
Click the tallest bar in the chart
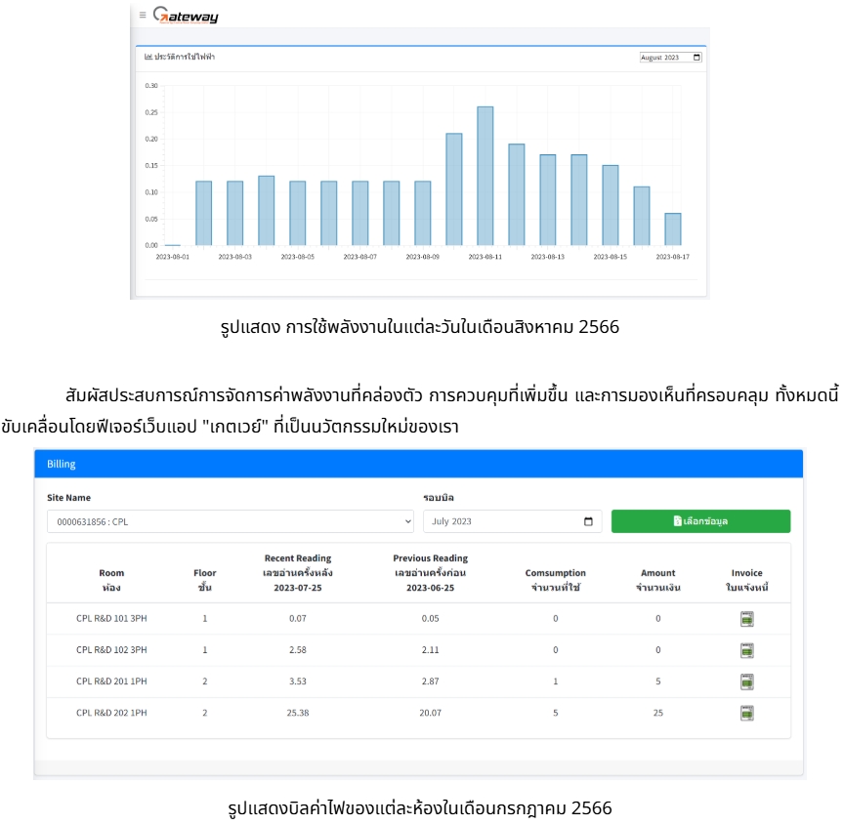[485, 176]
